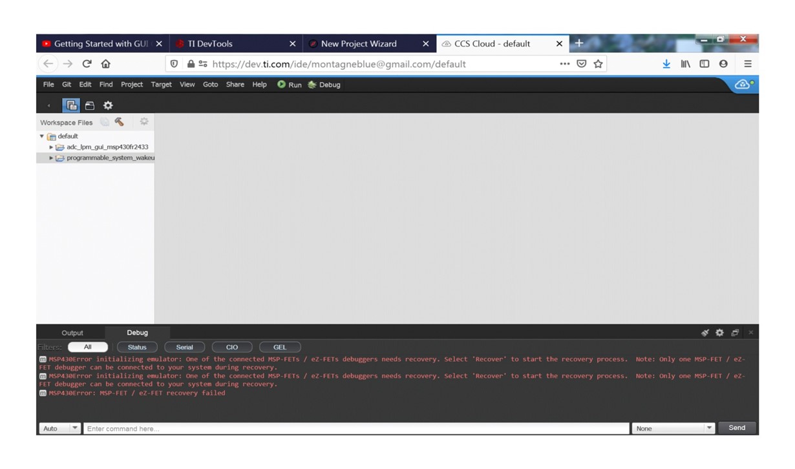Click the Send button
The height and width of the screenshot is (469, 795).
737,428
